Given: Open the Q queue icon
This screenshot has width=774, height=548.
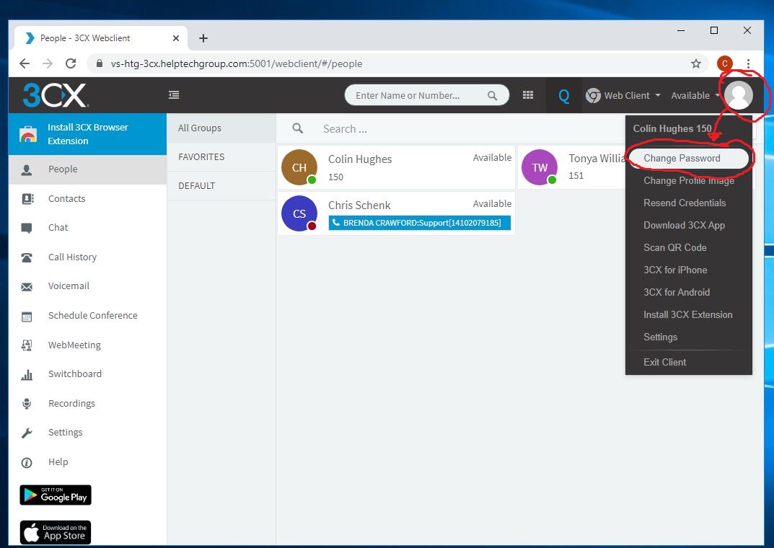Looking at the screenshot, I should (563, 96).
